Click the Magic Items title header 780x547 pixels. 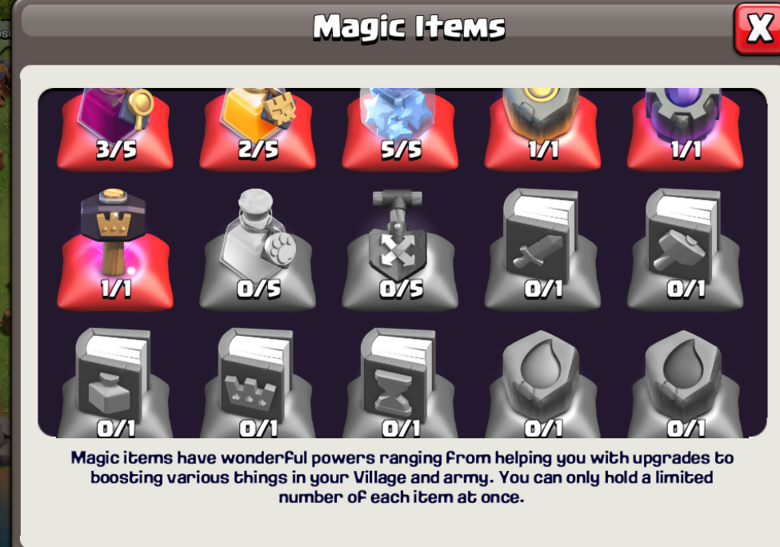pyautogui.click(x=409, y=27)
